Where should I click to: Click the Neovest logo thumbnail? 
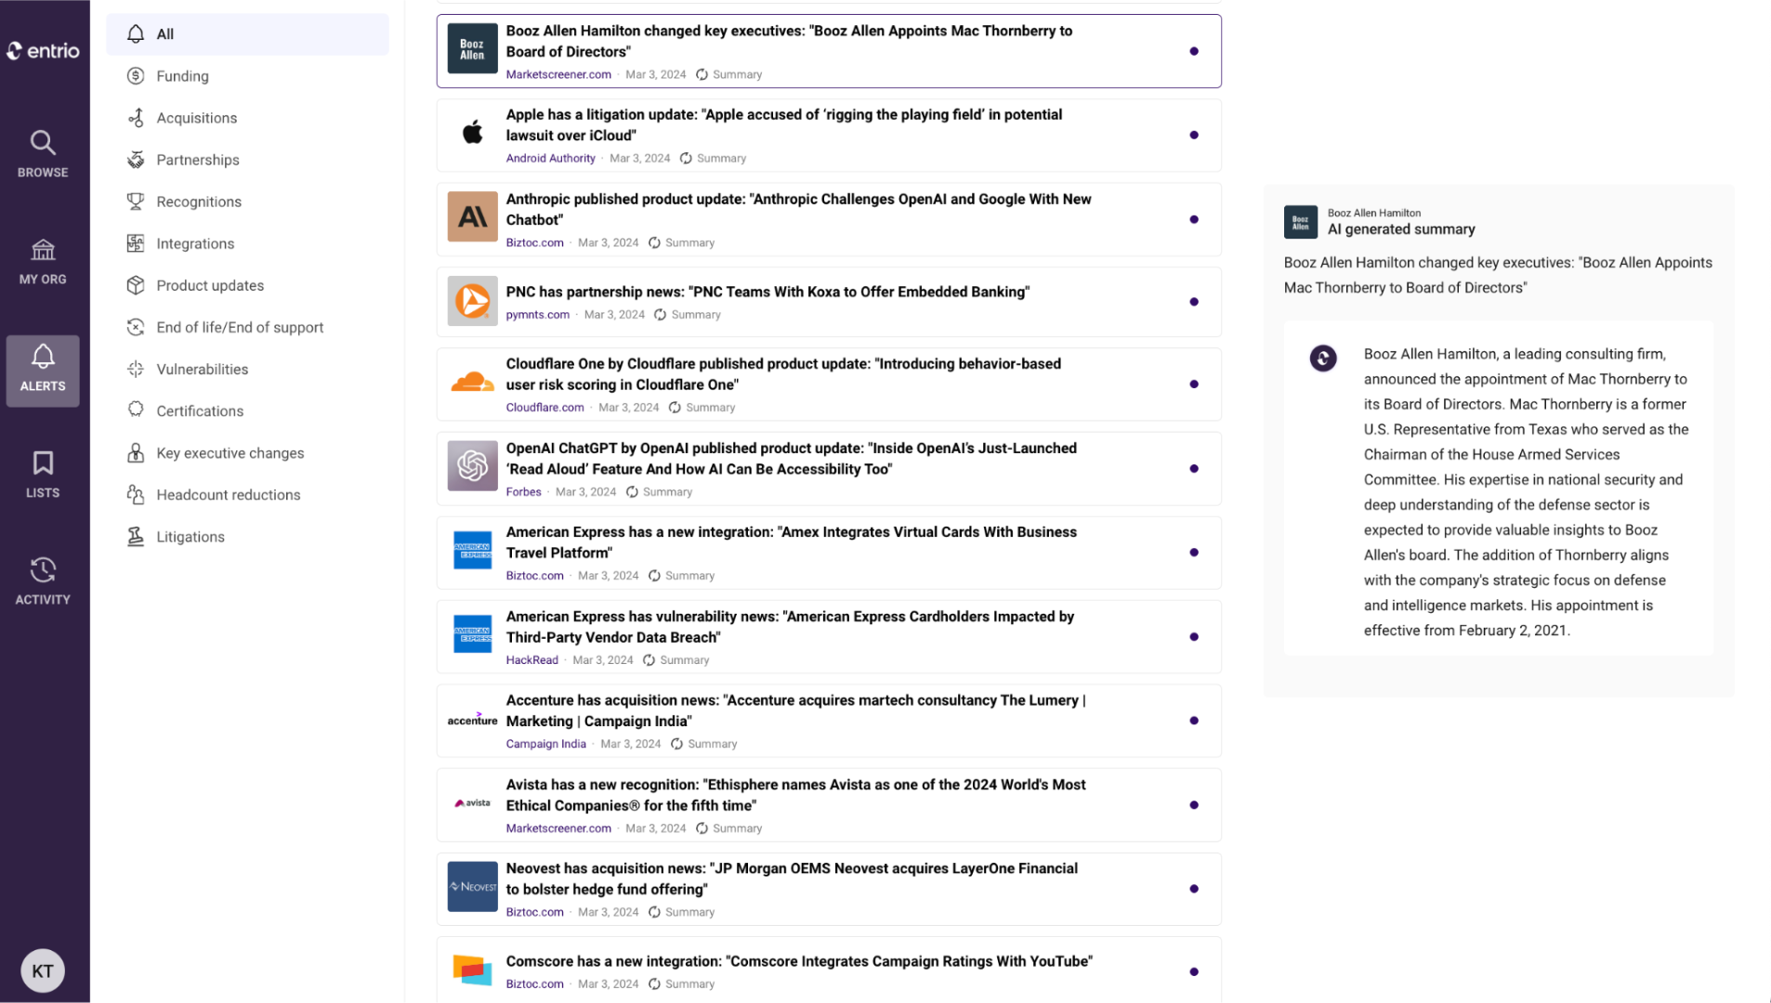[472, 887]
